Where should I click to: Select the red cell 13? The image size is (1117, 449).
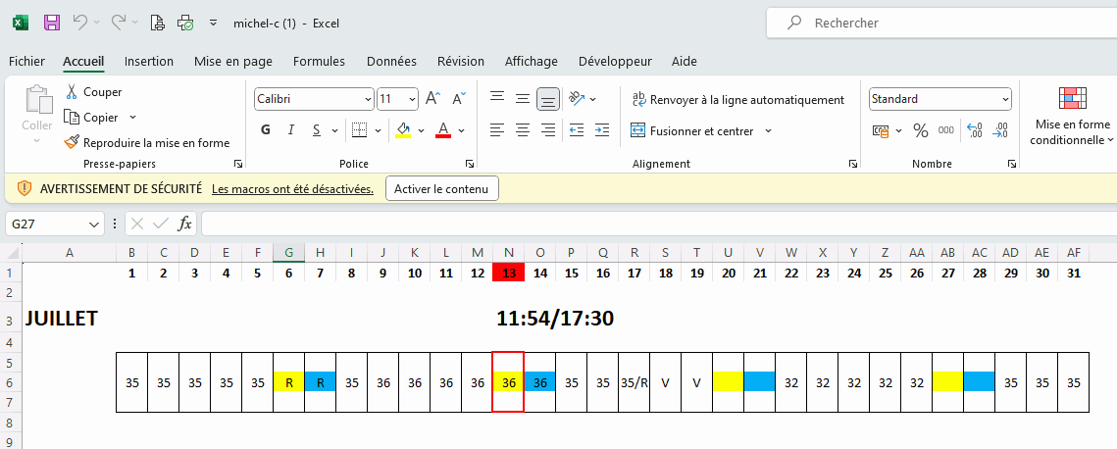point(509,273)
